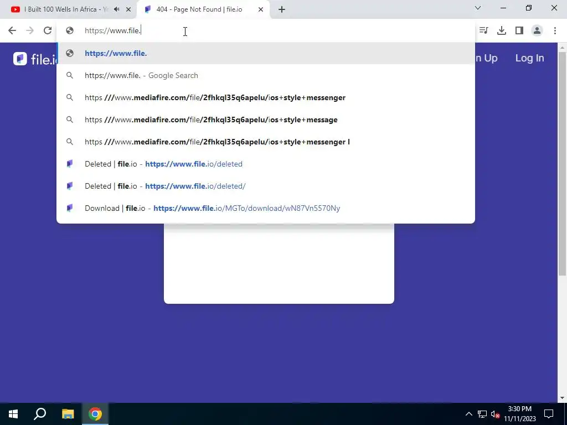The height and width of the screenshot is (425, 567).
Task: Click the page scrollbar thumb
Action: click(562, 163)
